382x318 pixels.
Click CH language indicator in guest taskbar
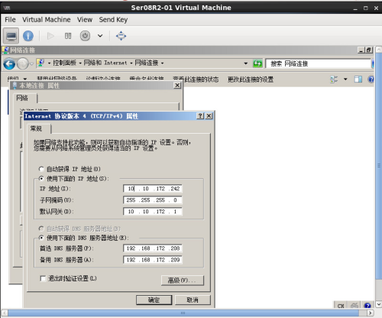(341, 306)
